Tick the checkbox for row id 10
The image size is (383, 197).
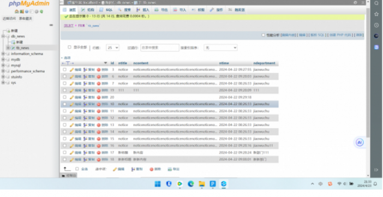64,104
